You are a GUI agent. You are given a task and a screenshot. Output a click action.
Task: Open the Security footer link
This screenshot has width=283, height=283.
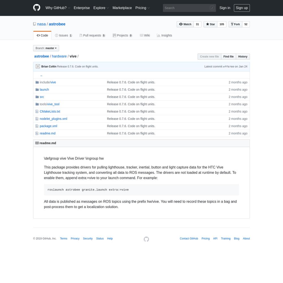pyautogui.click(x=88, y=239)
